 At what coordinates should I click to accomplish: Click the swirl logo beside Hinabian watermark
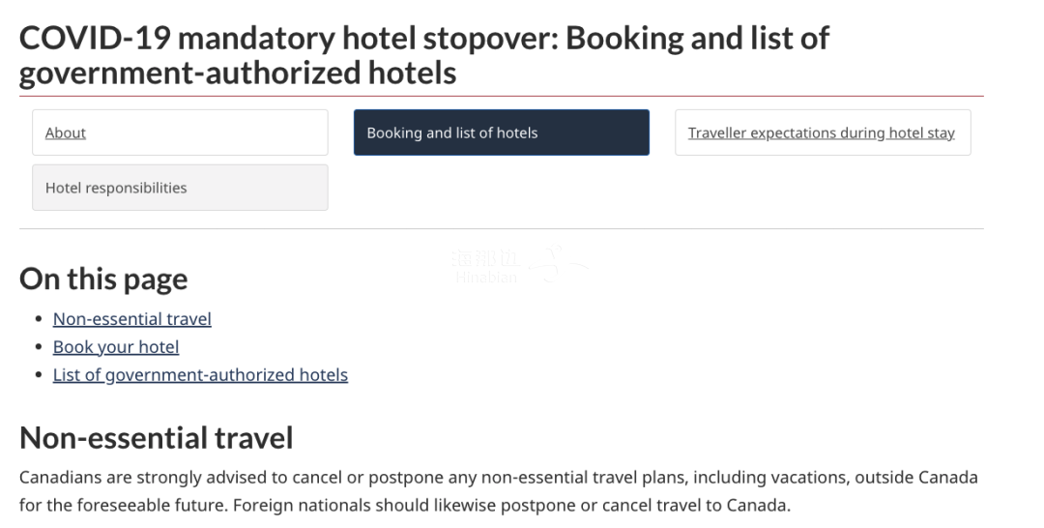click(558, 264)
